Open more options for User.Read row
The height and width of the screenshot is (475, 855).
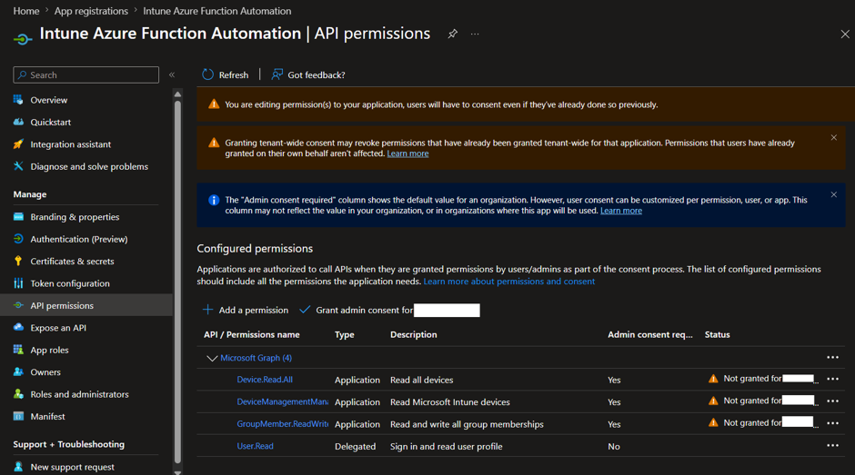coord(832,446)
